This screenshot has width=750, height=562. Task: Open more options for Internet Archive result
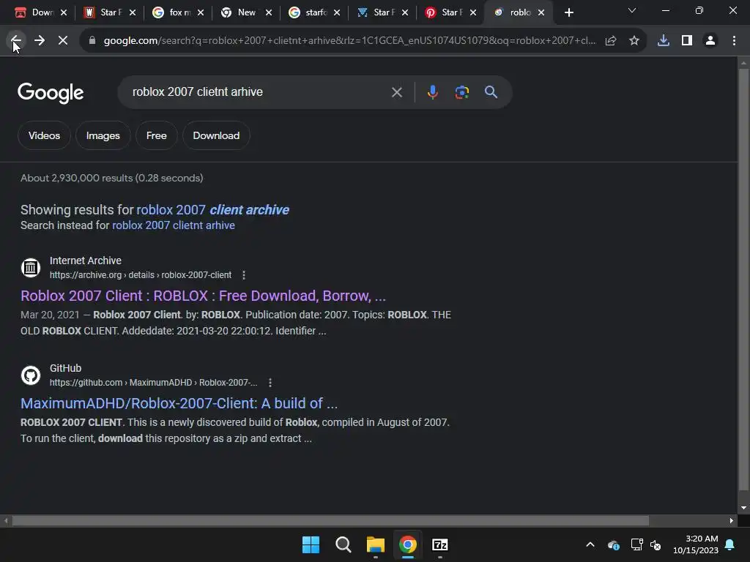244,275
